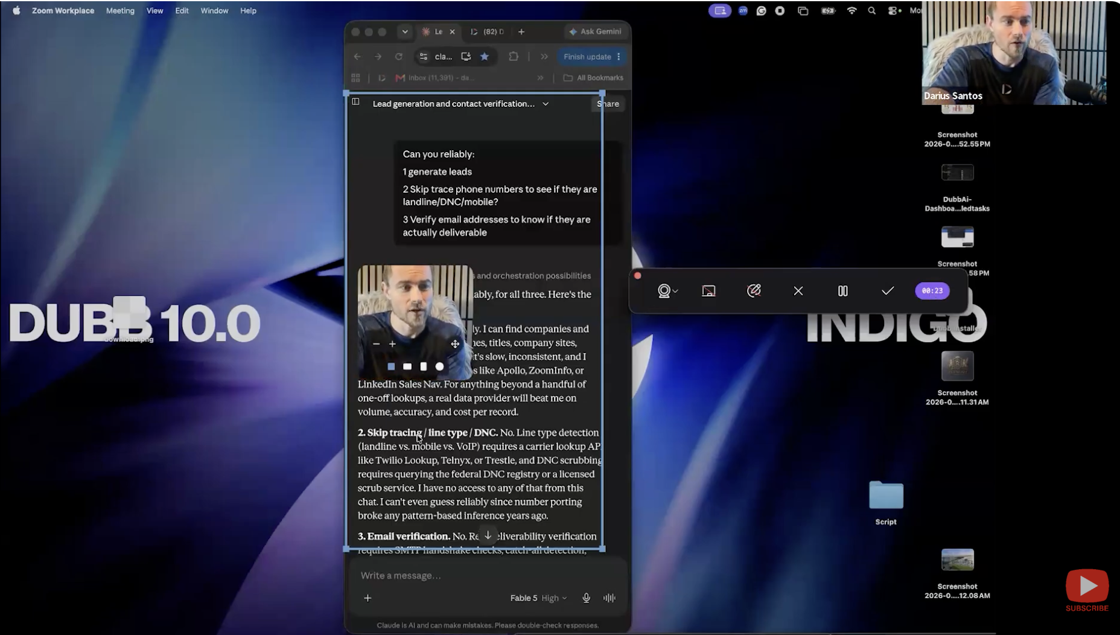Open the Fable 5 model selector
Viewport: 1120px width, 635px height.
[538, 598]
